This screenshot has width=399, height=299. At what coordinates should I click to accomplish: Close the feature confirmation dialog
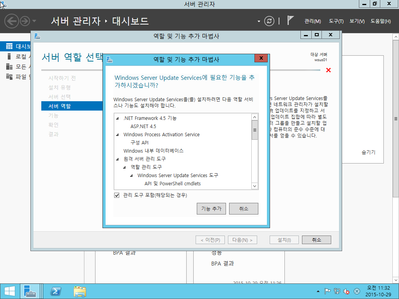tap(261, 58)
